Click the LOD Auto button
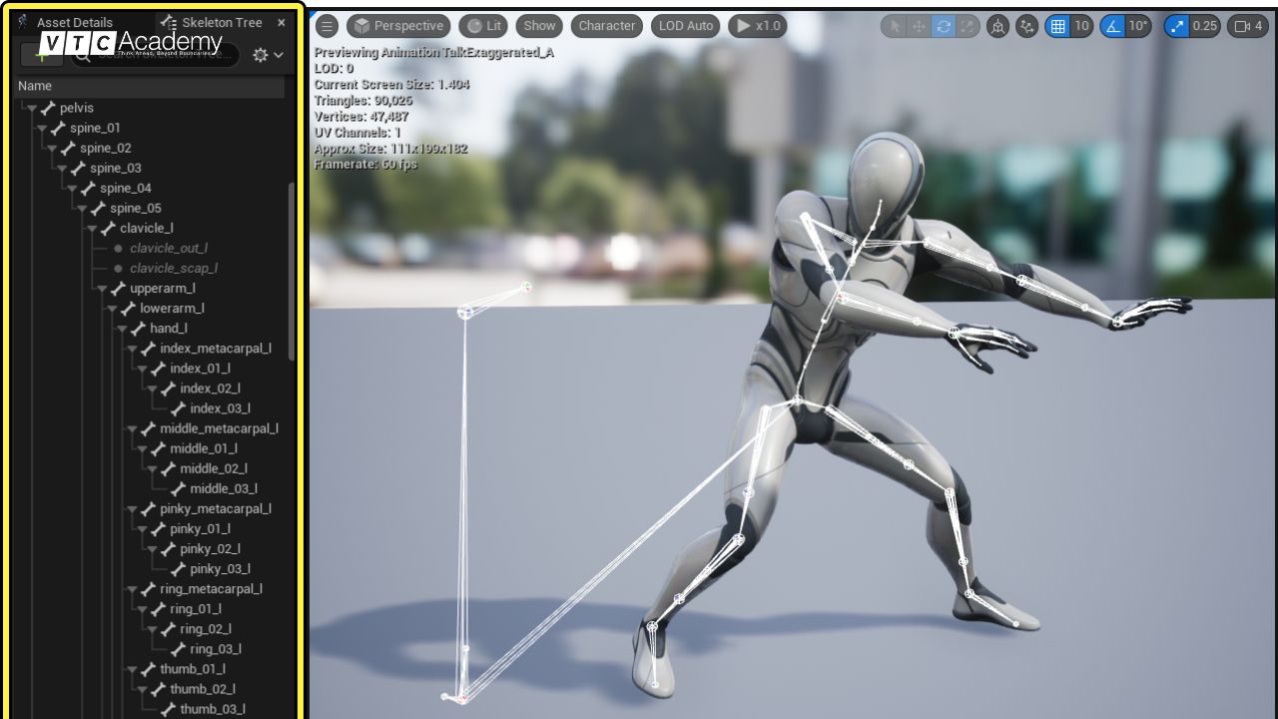 point(685,26)
